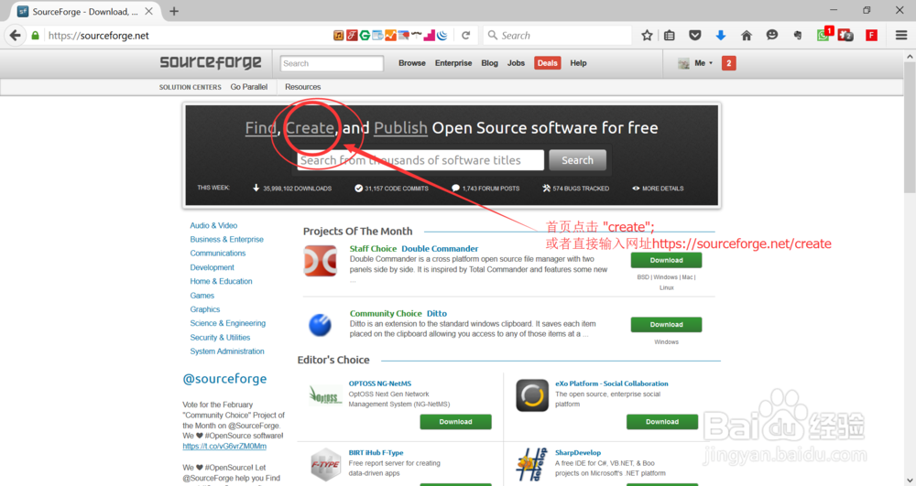This screenshot has height=486, width=916.
Task: Click the banner Search button
Action: coord(577,160)
